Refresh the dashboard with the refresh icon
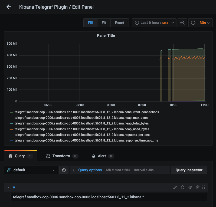The height and width of the screenshot is (207, 216). coord(193,23)
